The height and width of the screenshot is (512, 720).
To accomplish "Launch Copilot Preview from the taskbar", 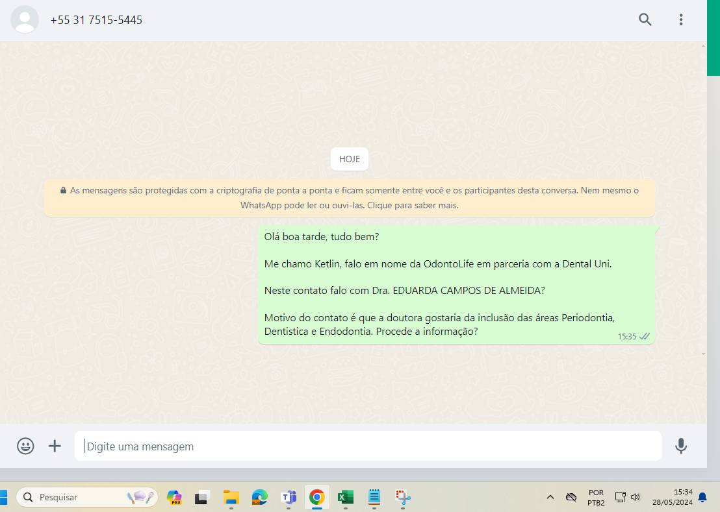I will tap(174, 497).
